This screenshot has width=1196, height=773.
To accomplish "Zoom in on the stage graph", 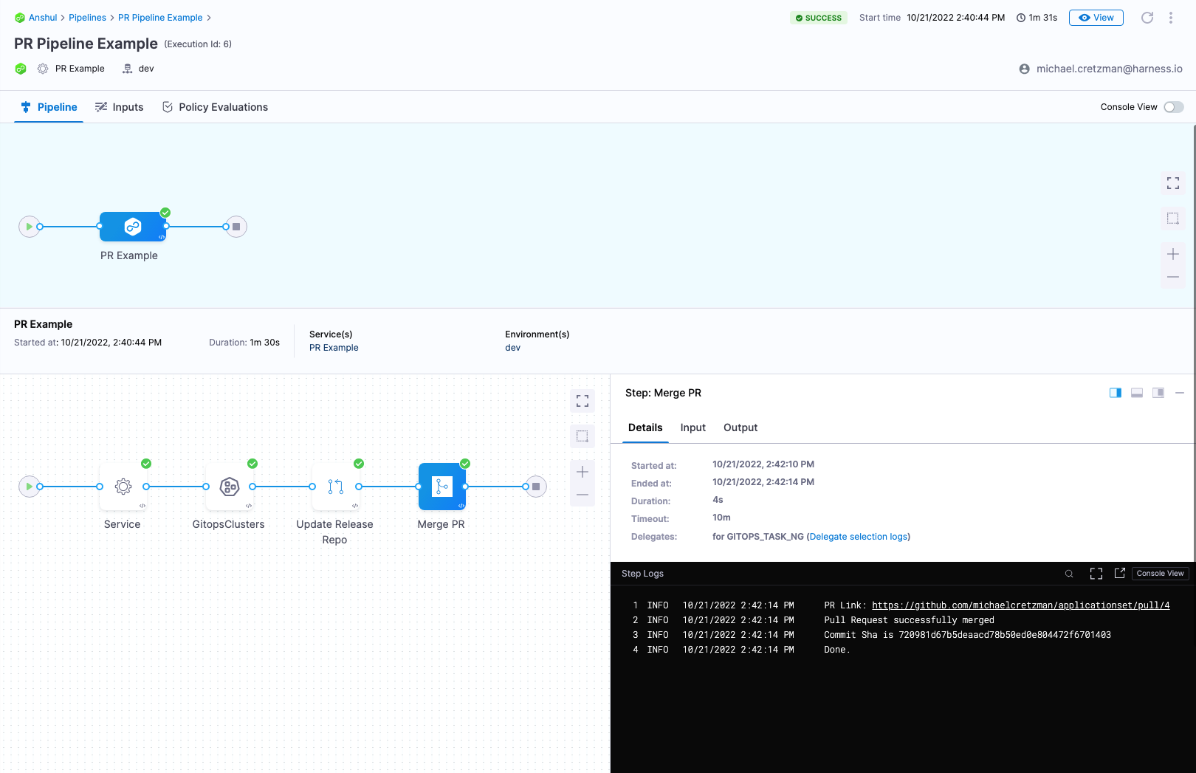I will click(1173, 254).
